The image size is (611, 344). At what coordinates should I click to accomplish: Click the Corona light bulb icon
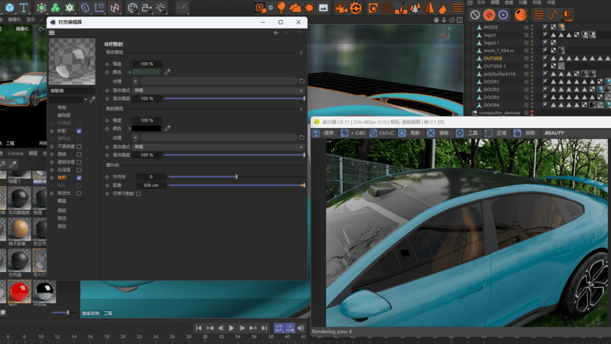(281, 7)
